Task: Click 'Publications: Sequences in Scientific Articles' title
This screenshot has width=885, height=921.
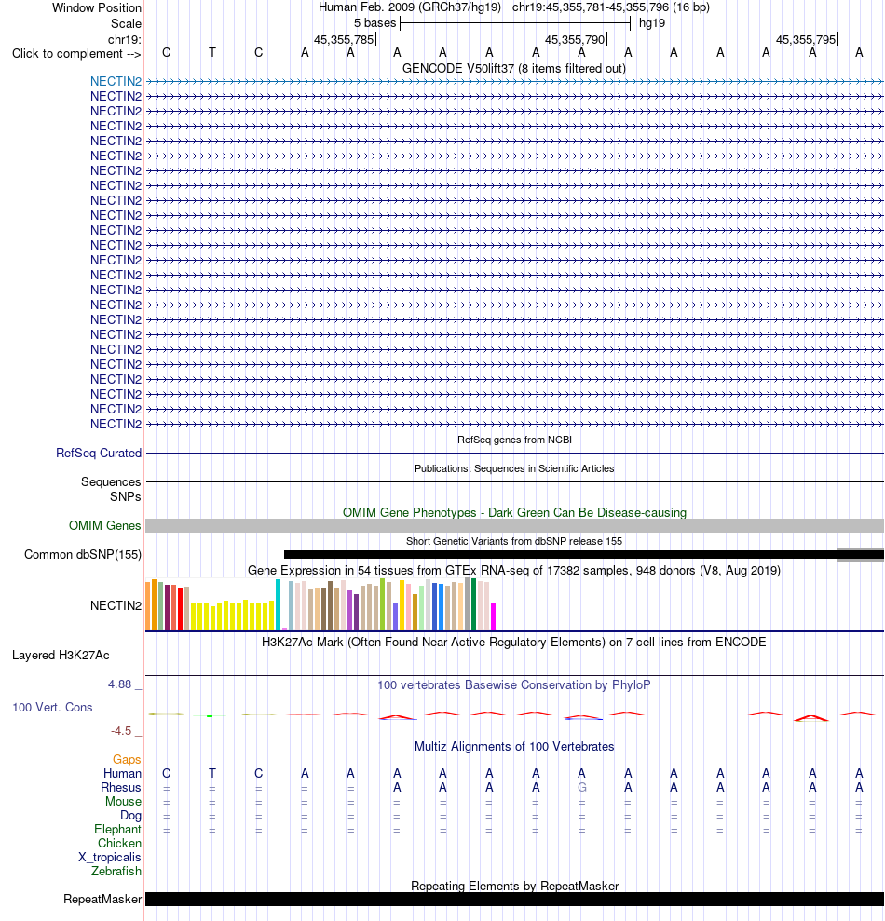Action: 514,468
